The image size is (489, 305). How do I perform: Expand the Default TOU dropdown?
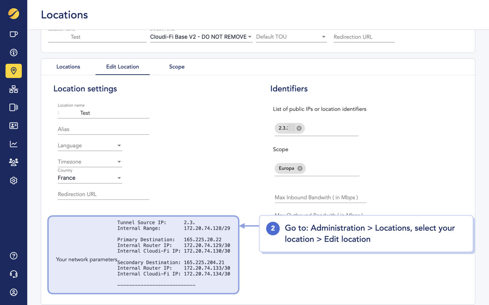[x=291, y=37]
